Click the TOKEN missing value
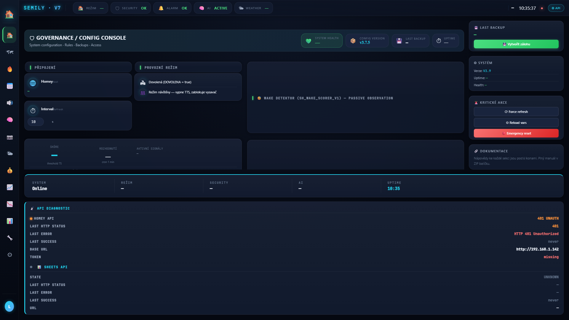Viewport: 569px width, 320px height. [x=551, y=257]
